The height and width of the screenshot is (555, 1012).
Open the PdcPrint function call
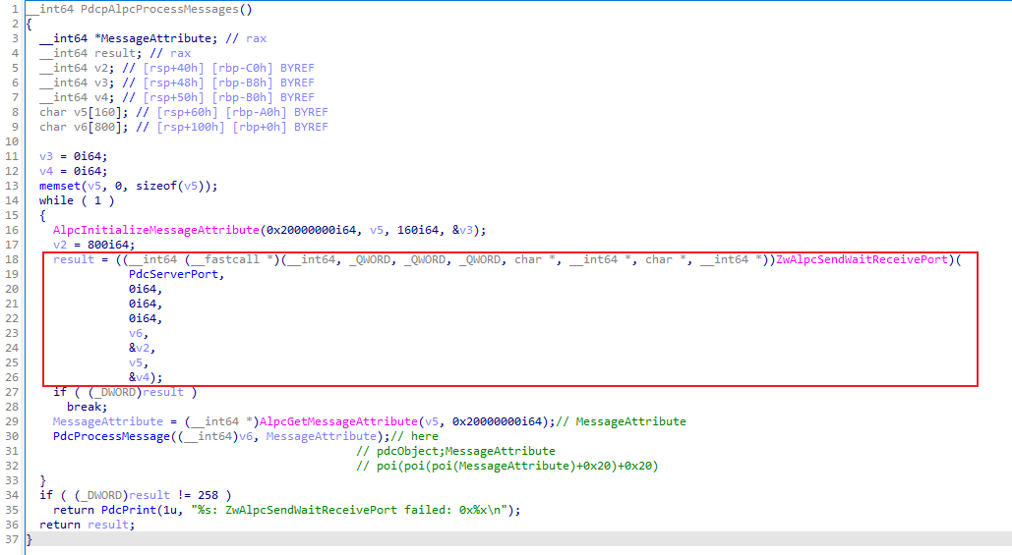(x=129, y=510)
